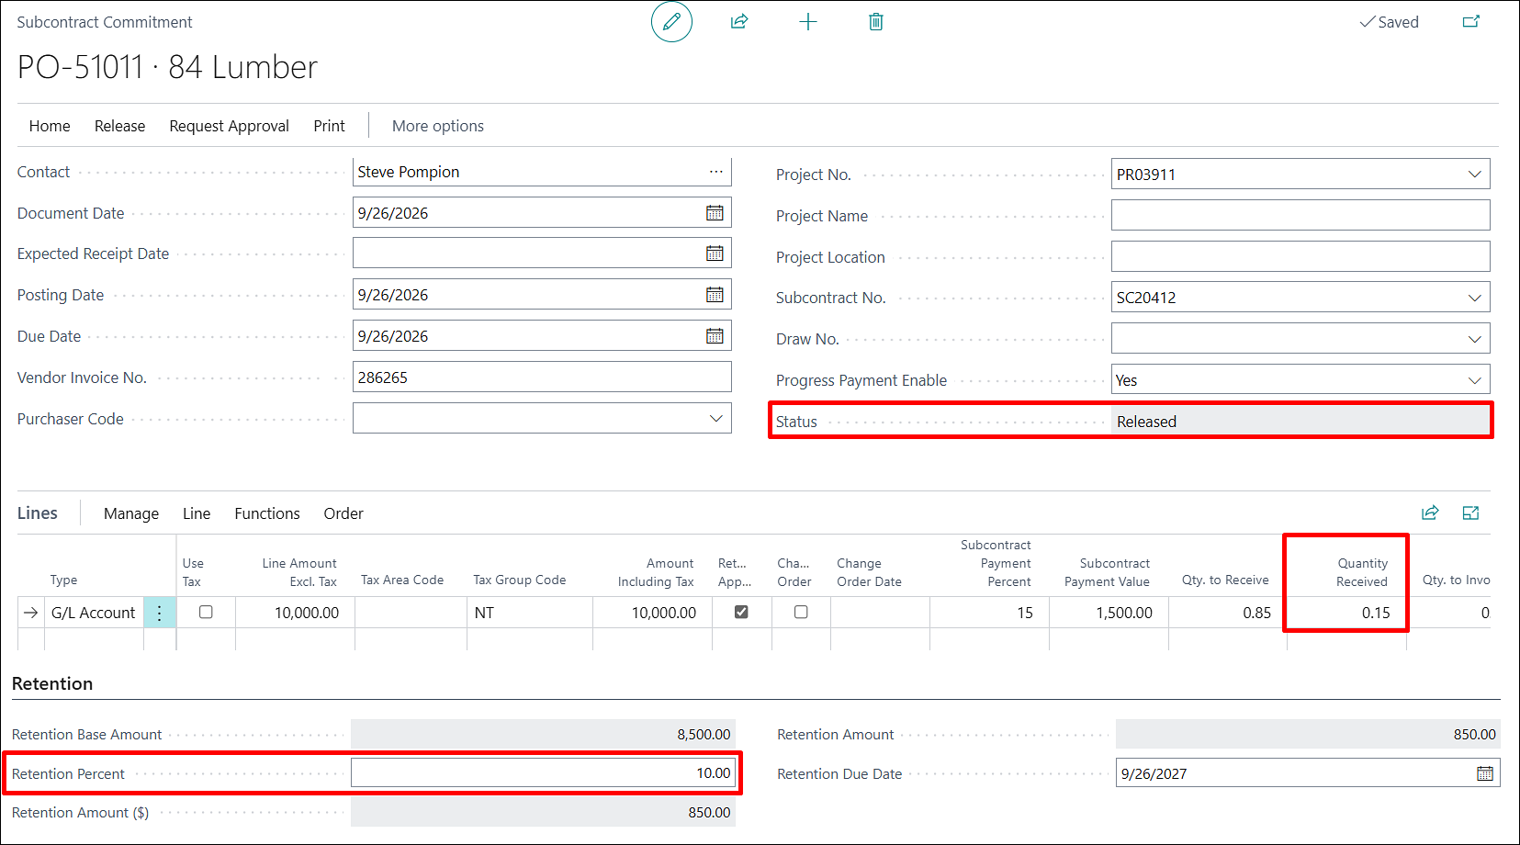1520x845 pixels.
Task: Click the Retention Percent input field
Action: pyautogui.click(x=543, y=772)
